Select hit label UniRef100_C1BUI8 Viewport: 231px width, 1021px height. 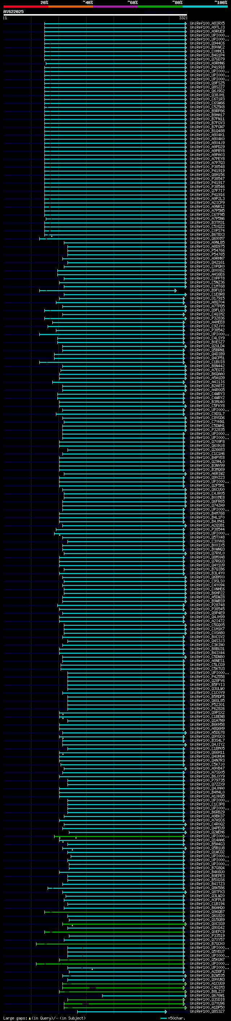[207, 362]
